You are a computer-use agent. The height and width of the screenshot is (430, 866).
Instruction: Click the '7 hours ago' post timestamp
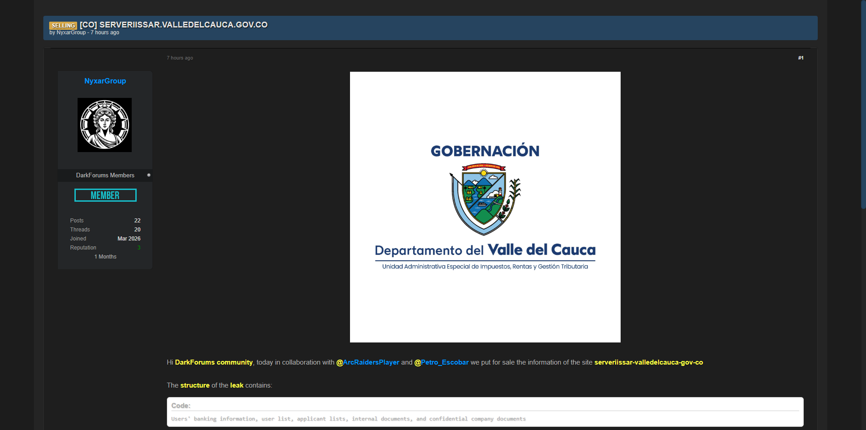click(180, 58)
